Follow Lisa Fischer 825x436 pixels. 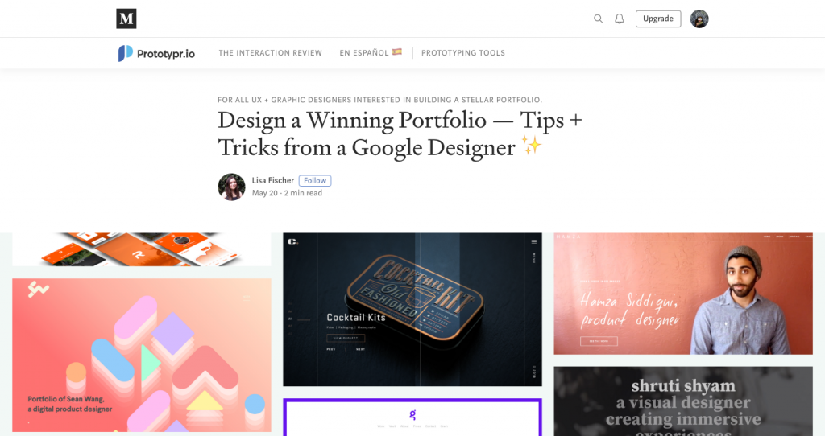(315, 180)
